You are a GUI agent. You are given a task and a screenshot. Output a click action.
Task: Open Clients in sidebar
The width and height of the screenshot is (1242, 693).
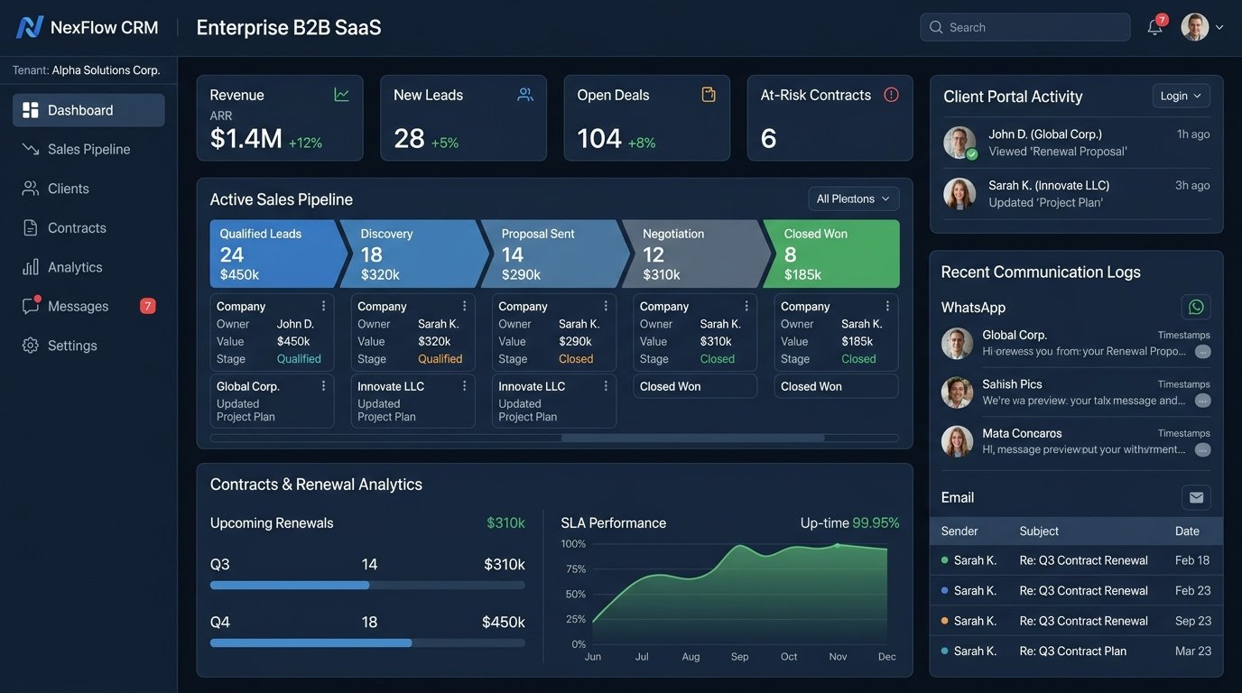tap(88, 189)
